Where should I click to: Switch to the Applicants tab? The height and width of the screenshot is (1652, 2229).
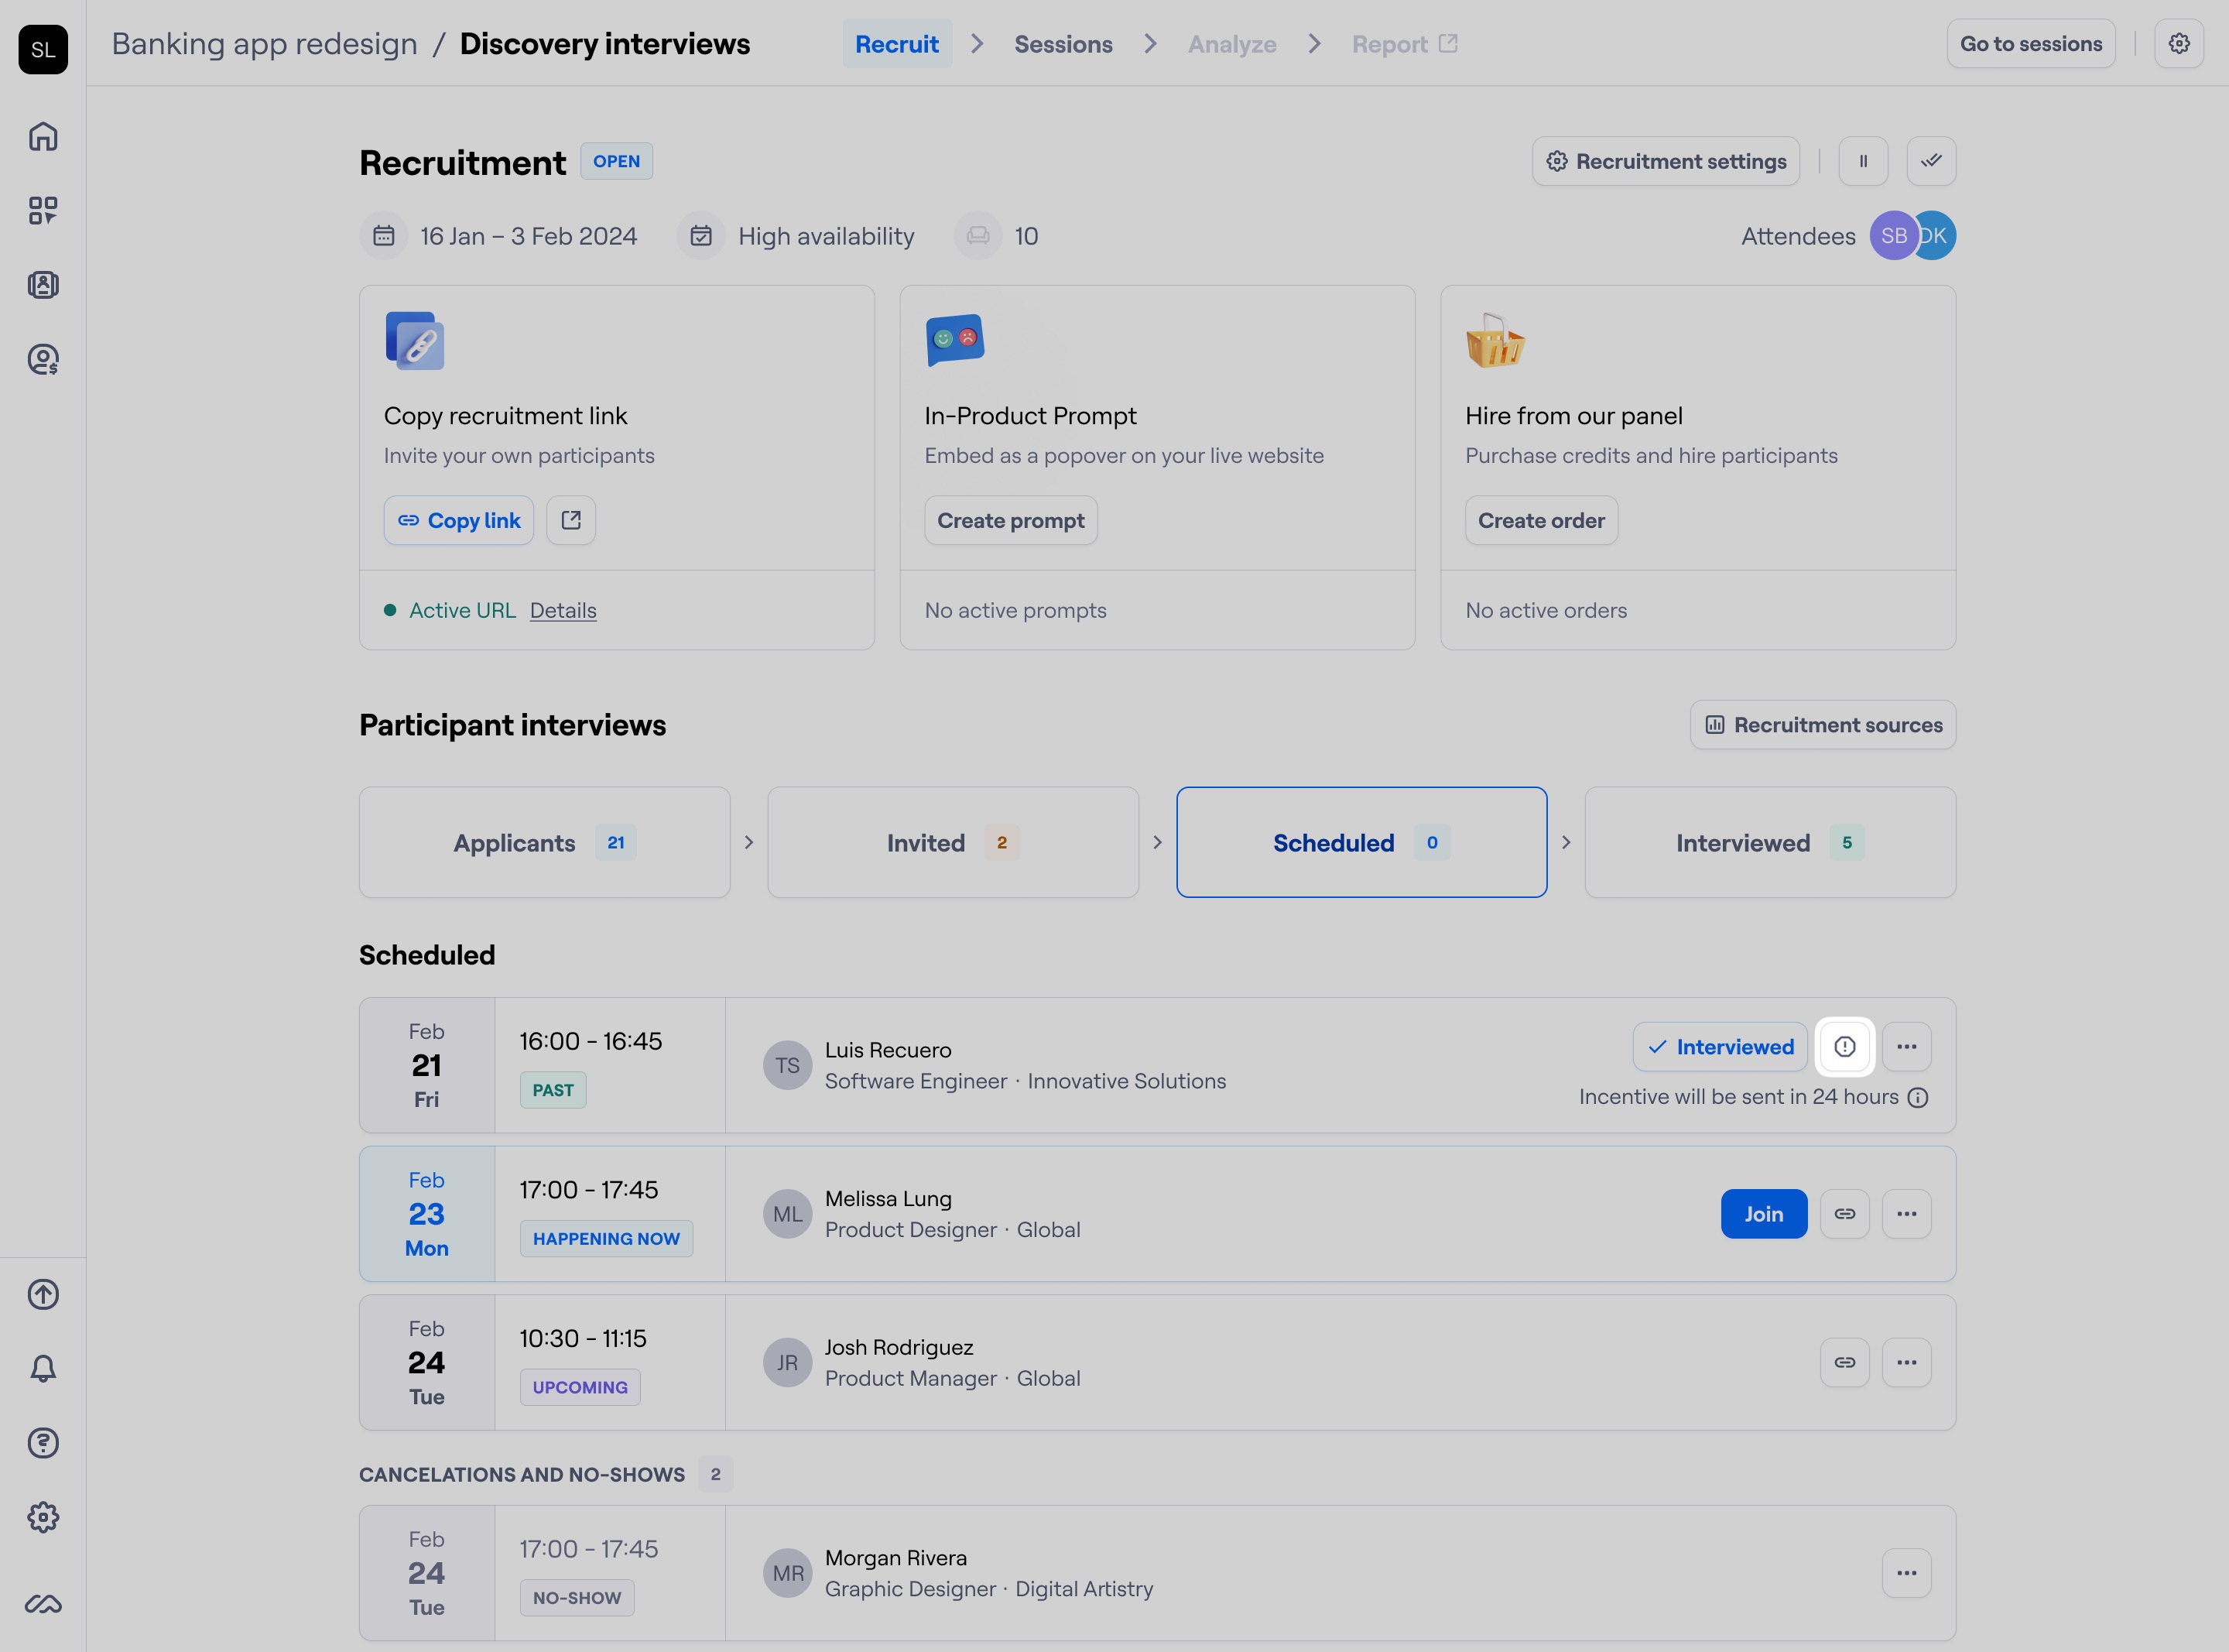coord(544,843)
